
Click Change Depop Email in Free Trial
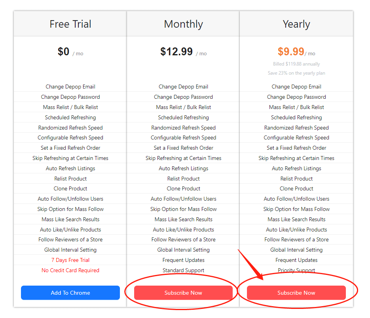click(70, 87)
